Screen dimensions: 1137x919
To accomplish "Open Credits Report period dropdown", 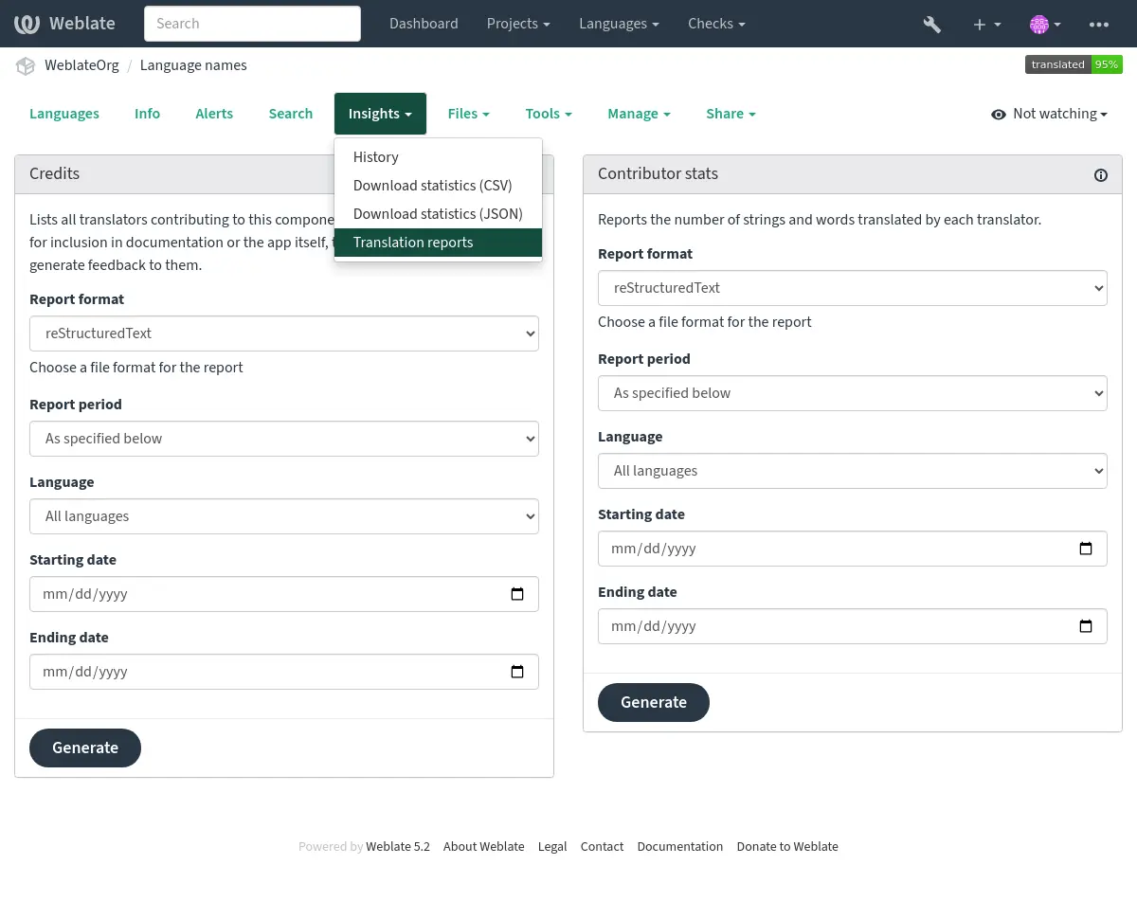I will (284, 439).
